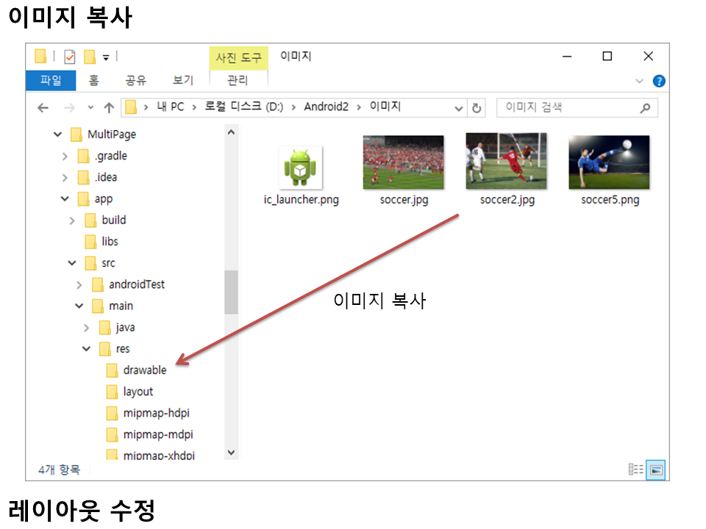Click the back navigation arrow
Viewport: 706px width, 529px height.
coord(43,107)
